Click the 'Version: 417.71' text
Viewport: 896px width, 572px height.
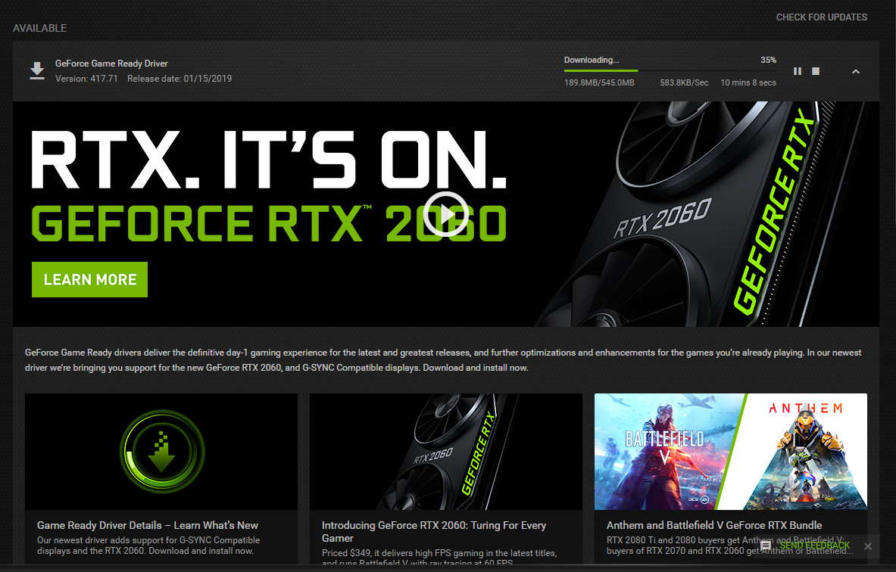pos(86,79)
